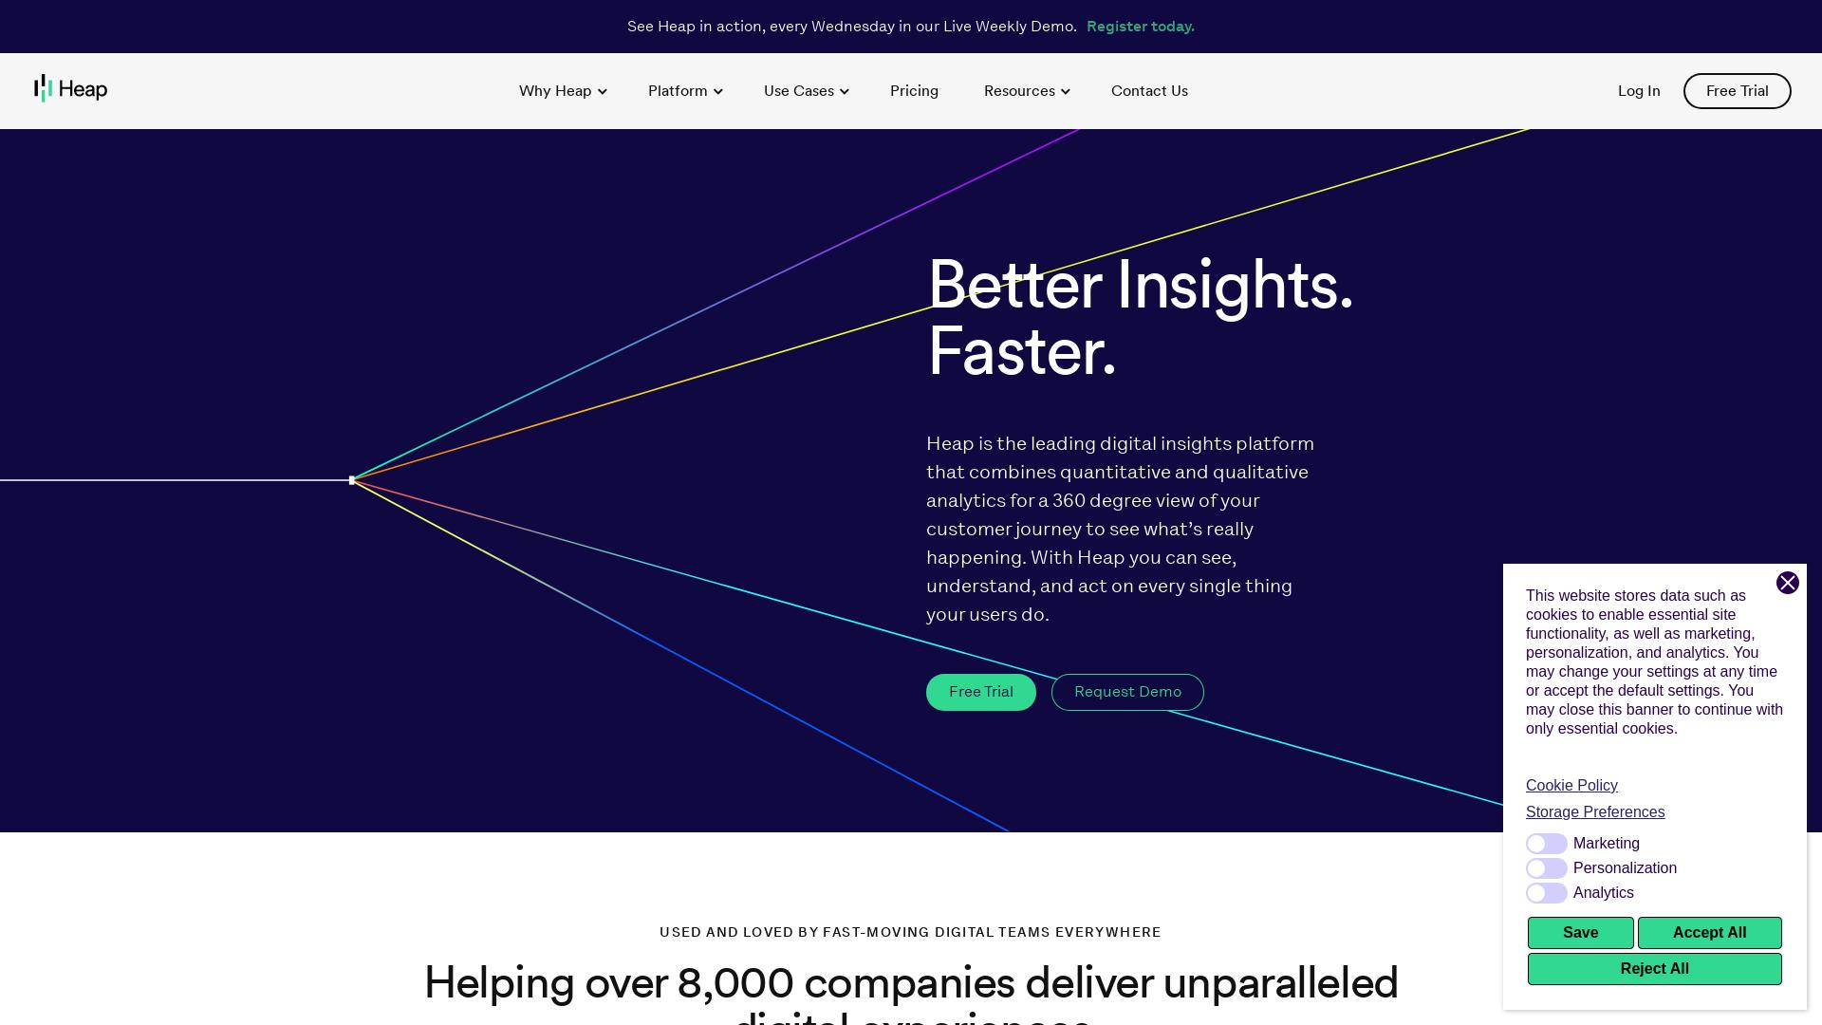Click the Request Demo button
This screenshot has height=1025, width=1822.
(x=1127, y=691)
